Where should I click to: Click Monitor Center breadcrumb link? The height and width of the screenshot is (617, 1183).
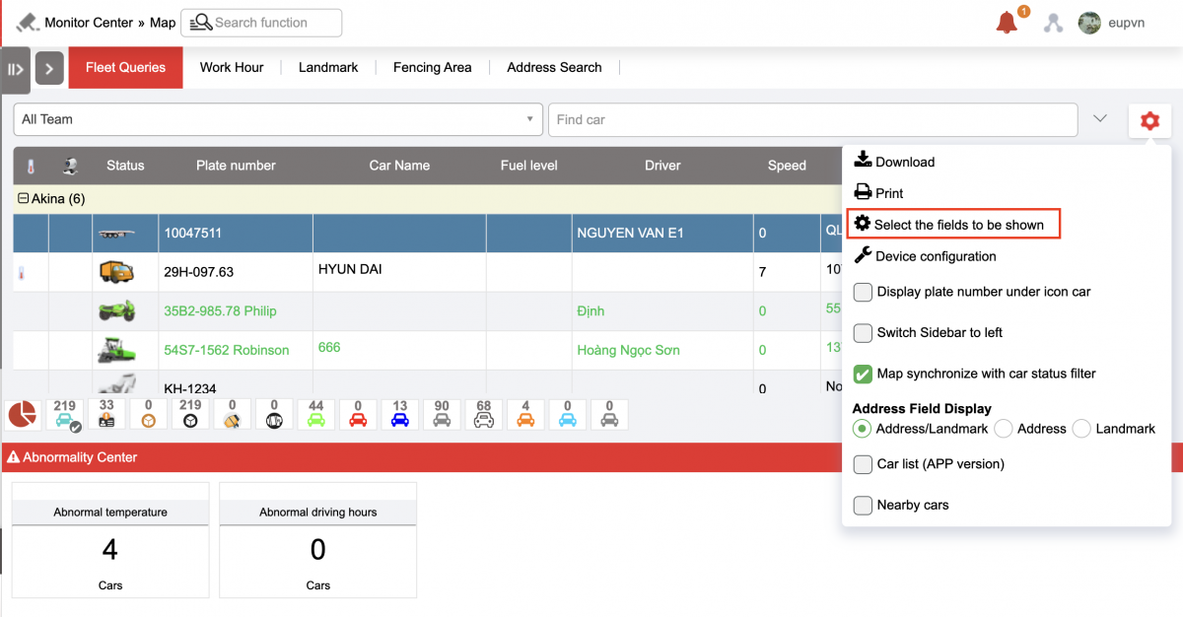click(89, 23)
